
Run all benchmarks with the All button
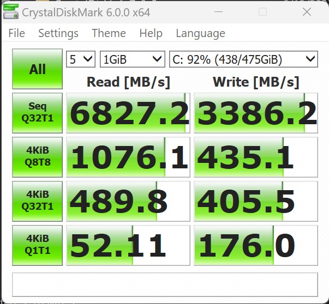point(37,69)
